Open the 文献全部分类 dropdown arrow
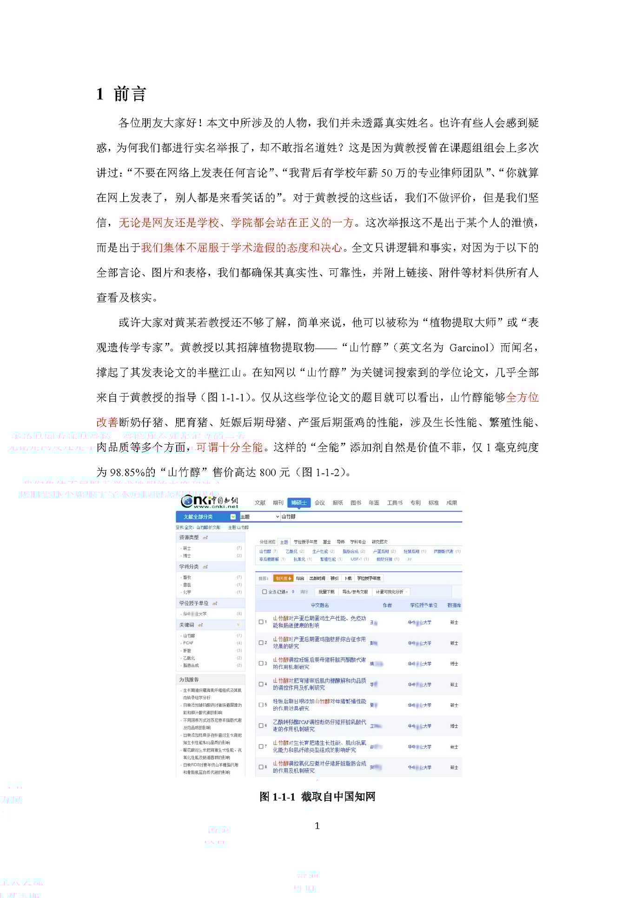Viewport: 635px width, 898px height. point(233,517)
